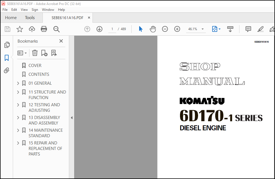Activate the Selection arrow tool
Viewport: 275px width, 179px height.
tap(141, 29)
